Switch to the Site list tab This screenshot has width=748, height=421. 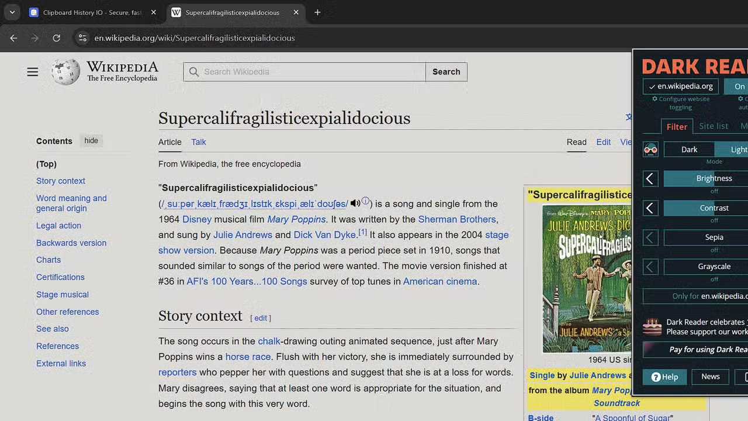[713, 126]
